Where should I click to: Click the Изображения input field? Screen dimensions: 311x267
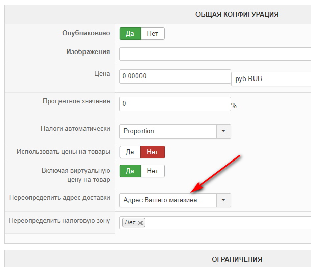click(214, 54)
